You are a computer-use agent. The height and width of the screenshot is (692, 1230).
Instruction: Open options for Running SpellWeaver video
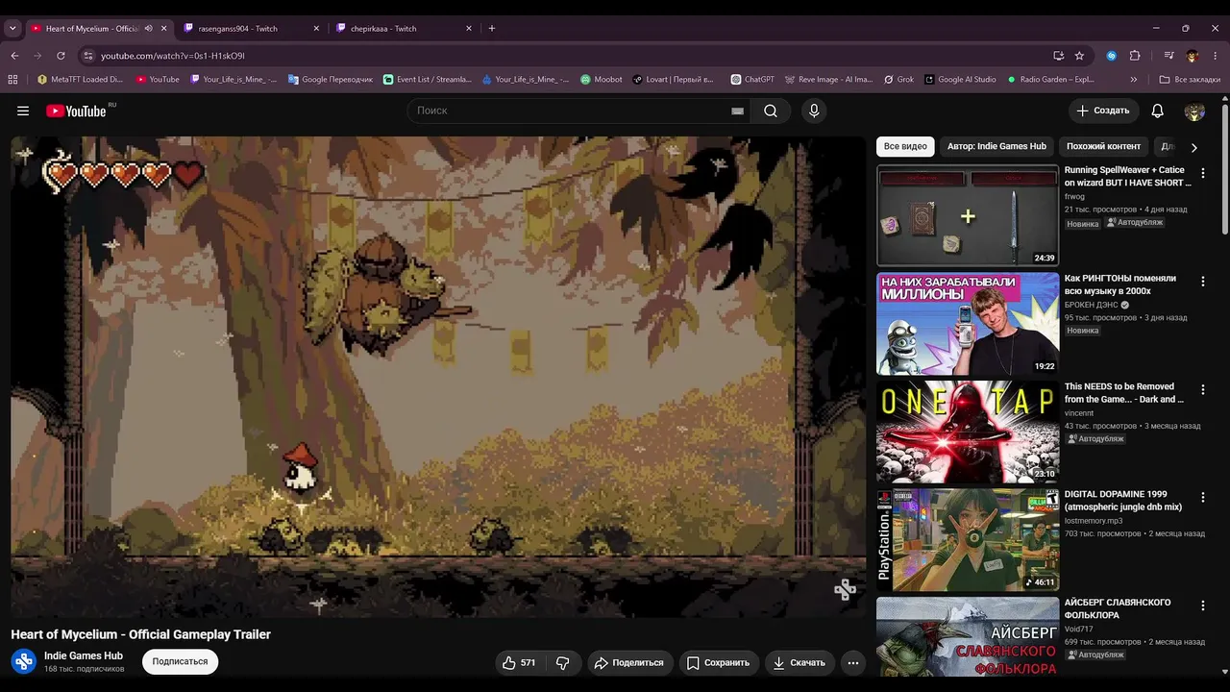point(1202,173)
